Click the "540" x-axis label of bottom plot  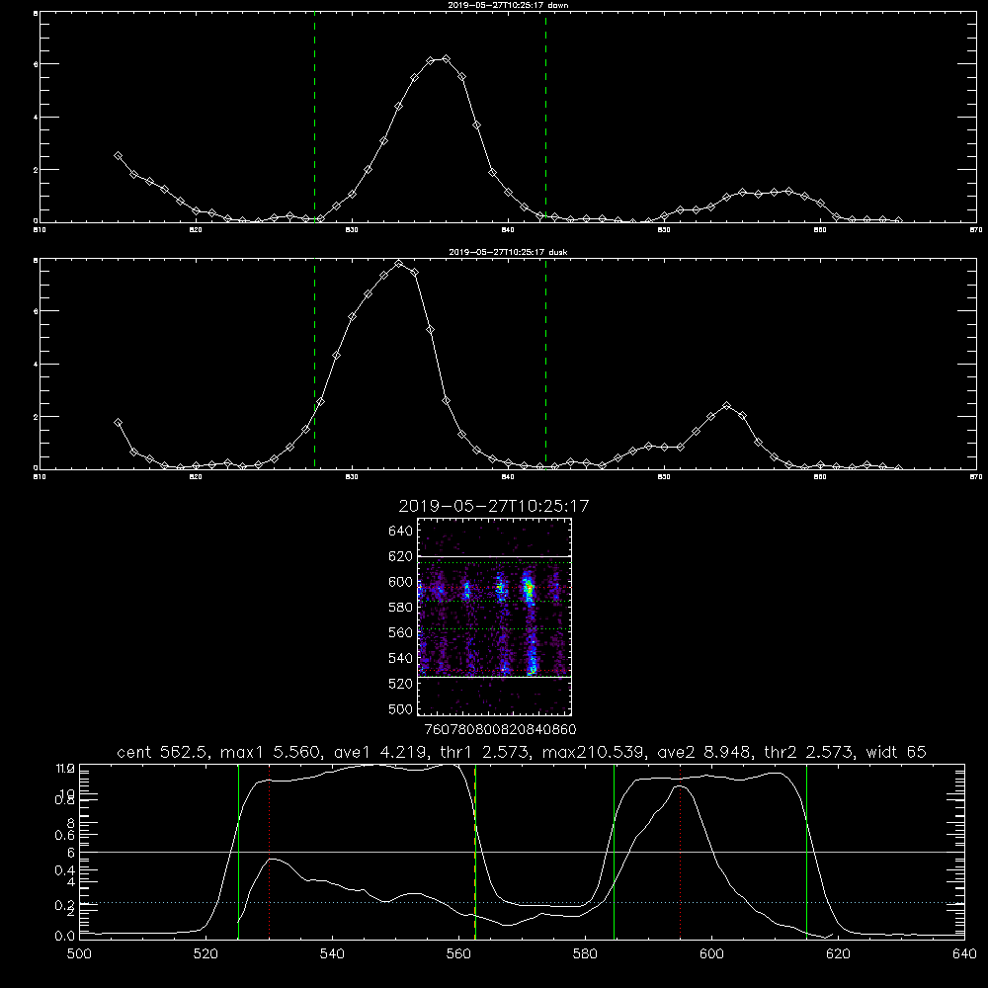332,954
